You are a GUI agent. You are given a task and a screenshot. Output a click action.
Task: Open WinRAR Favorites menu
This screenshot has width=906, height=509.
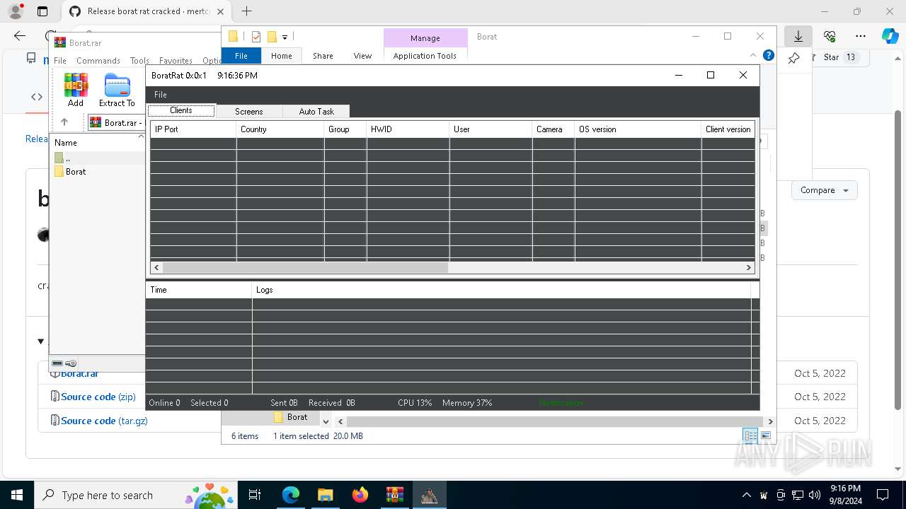coord(176,61)
